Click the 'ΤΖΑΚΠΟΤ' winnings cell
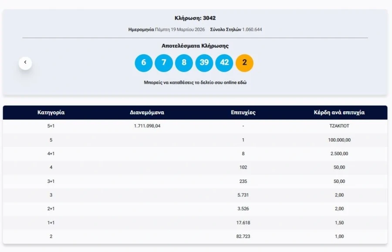This screenshot has width=392, height=252. (340, 126)
